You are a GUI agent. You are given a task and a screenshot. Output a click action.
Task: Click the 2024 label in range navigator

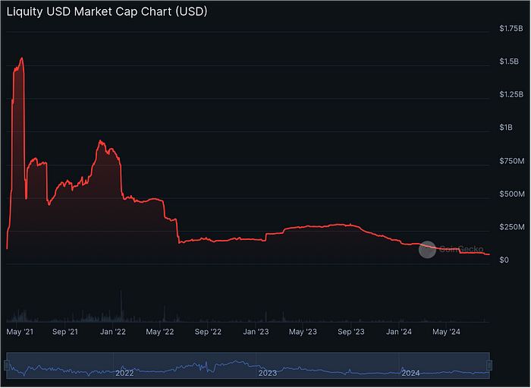[411, 374]
